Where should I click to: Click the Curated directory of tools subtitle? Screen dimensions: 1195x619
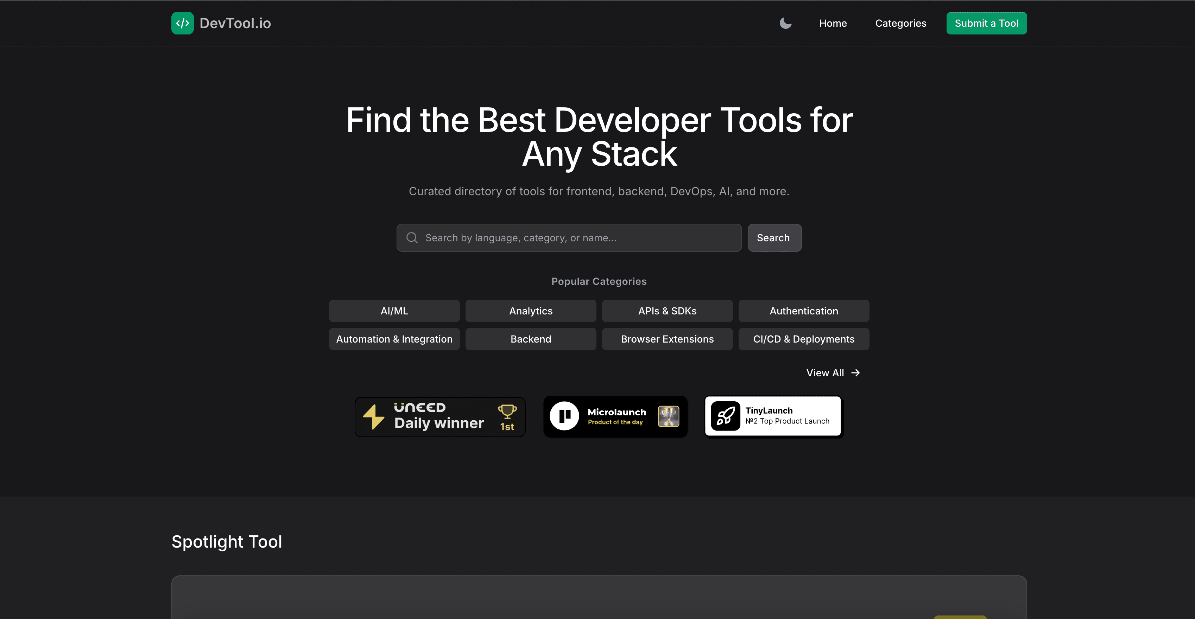coord(599,191)
